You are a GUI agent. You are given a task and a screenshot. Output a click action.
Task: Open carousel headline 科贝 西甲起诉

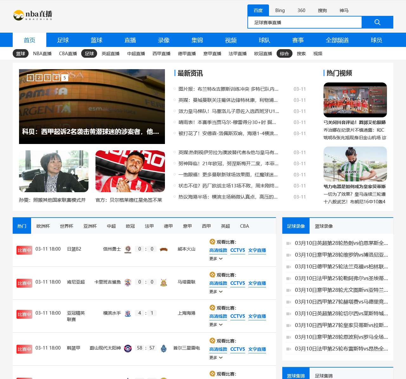90,132
